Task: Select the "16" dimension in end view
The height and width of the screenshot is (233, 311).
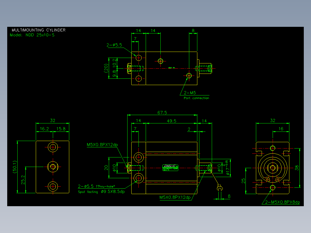Action: [281, 129]
